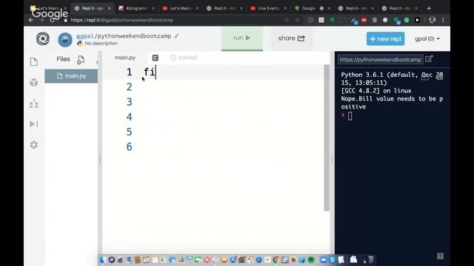Image resolution: width=474 pixels, height=266 pixels.
Task: Open the gpal user avatar
Action: coord(65,39)
